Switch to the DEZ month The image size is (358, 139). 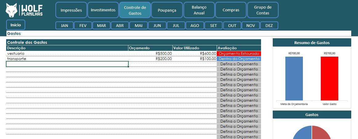coord(269,25)
